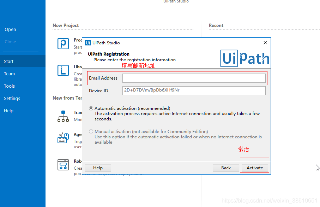Click the Back button in dialog
The image size is (320, 207).
[226, 168]
